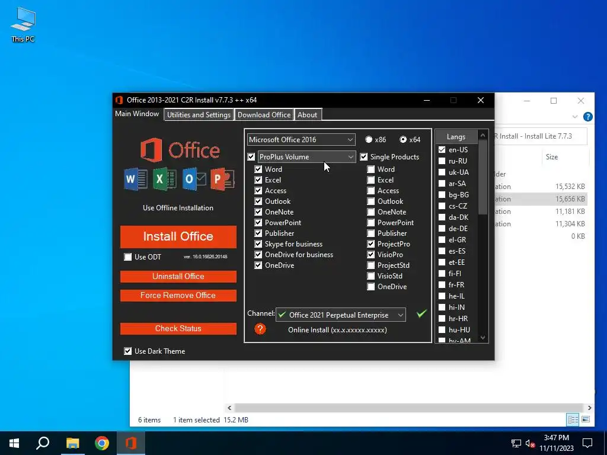
Task: Click the blue help icon in Explorer window
Action: pyautogui.click(x=587, y=117)
